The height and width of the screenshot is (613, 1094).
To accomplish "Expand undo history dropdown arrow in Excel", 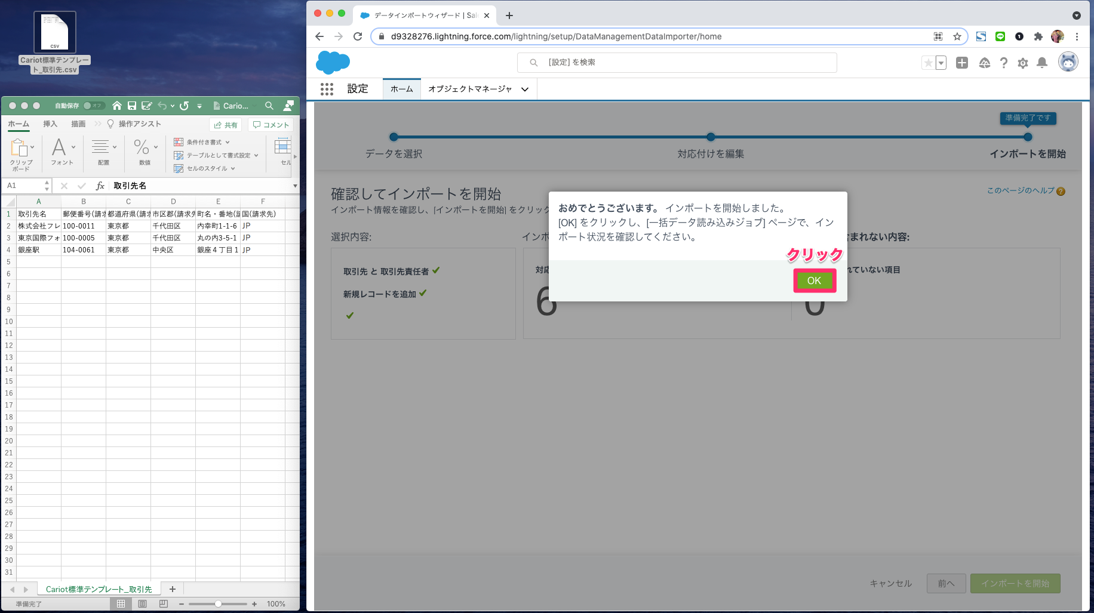I will [x=173, y=106].
